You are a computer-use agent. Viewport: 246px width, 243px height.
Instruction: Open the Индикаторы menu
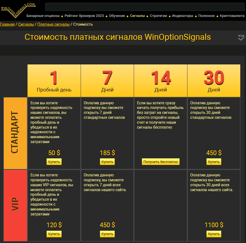(x=183, y=16)
